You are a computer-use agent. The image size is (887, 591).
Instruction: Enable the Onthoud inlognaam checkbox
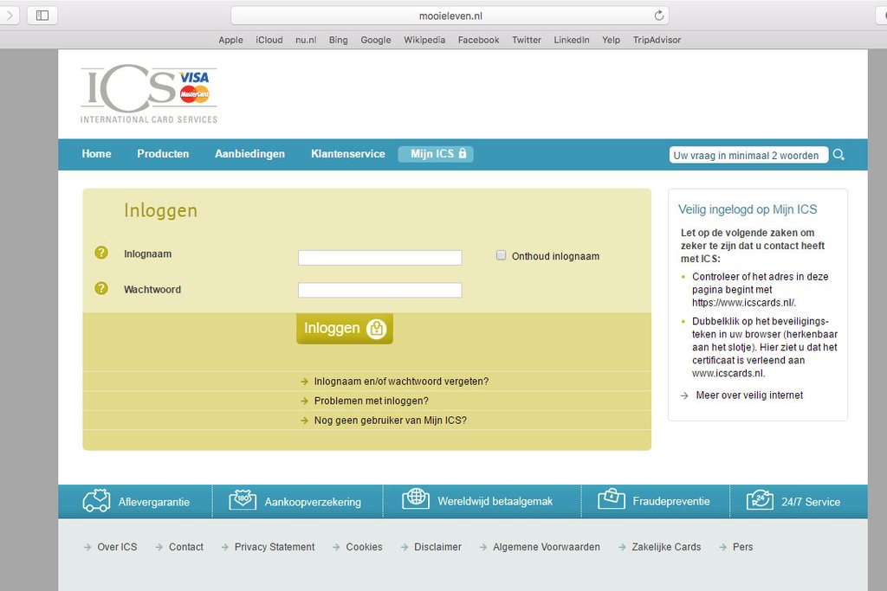501,255
